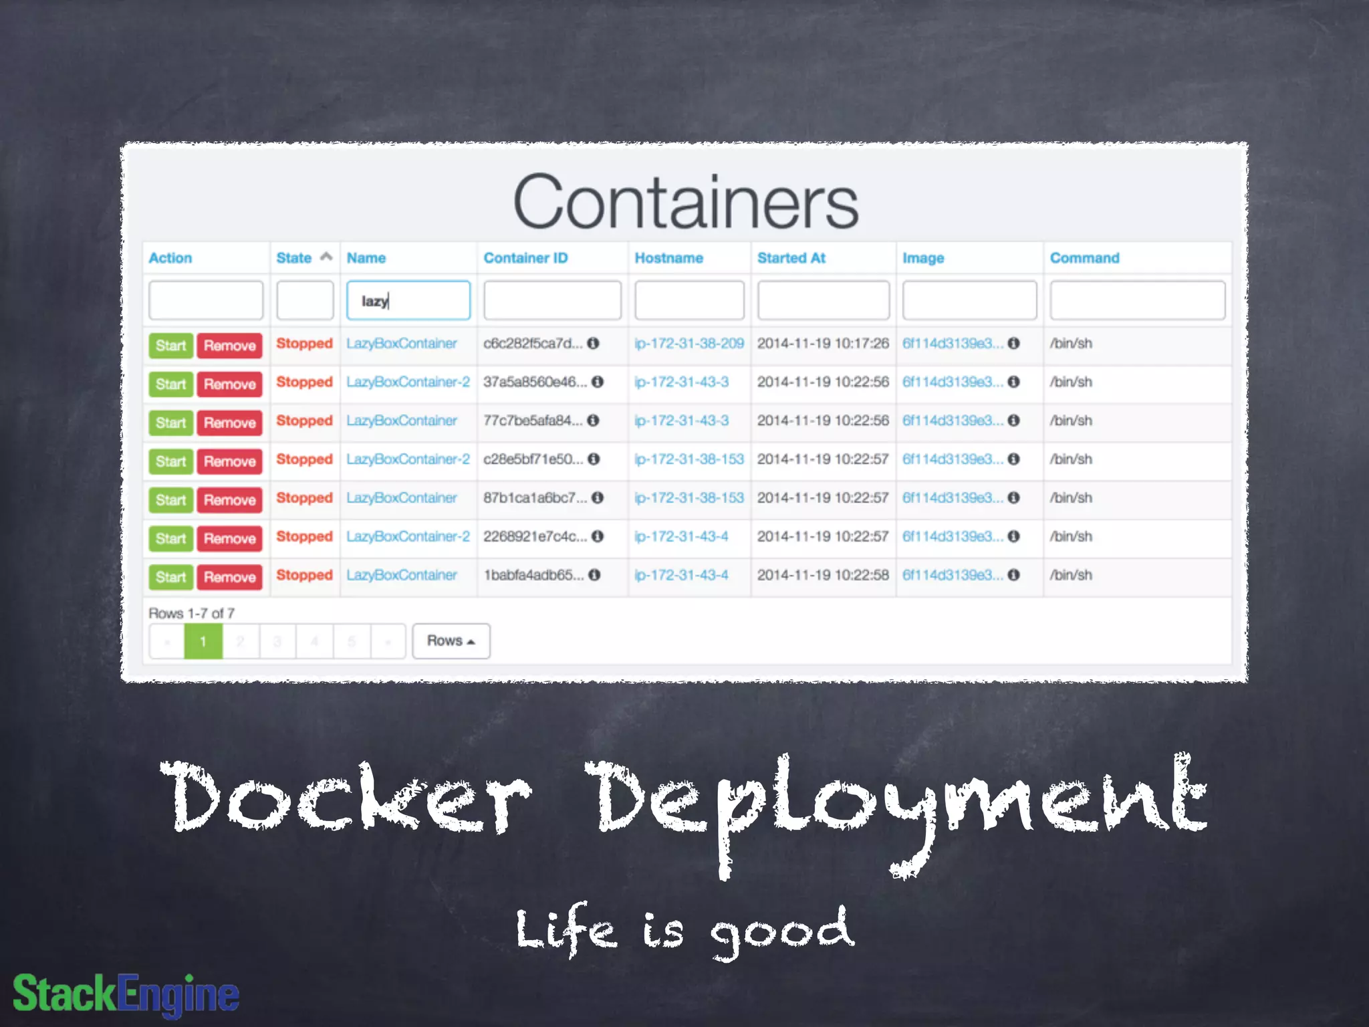The height and width of the screenshot is (1027, 1369).
Task: Open ip-172-31-43-4 hostname in 1babfa4adb65 row
Action: [682, 575]
